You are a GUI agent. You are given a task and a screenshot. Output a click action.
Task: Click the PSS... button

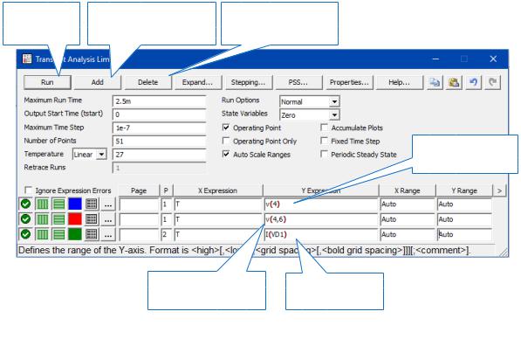point(298,82)
